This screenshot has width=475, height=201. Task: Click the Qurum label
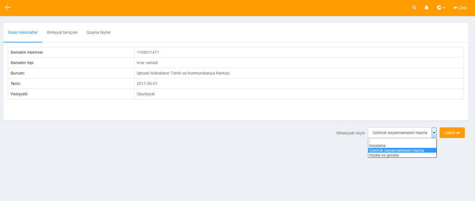[17, 73]
